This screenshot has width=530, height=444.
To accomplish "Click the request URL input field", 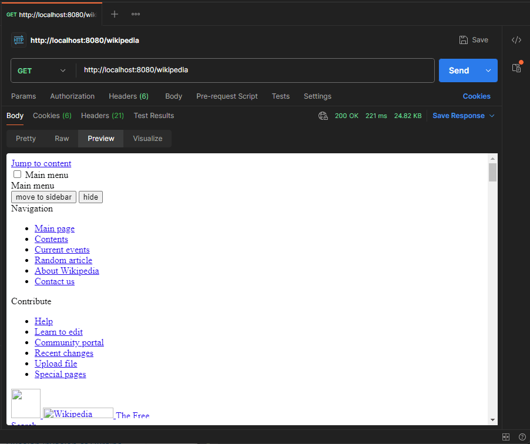I will [x=256, y=70].
